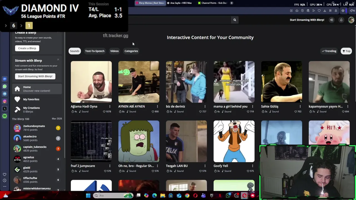Viewport: 356px width, 200px height.
Task: Open 2sekundovymato leaderboard profile
Action: click(x=37, y=128)
